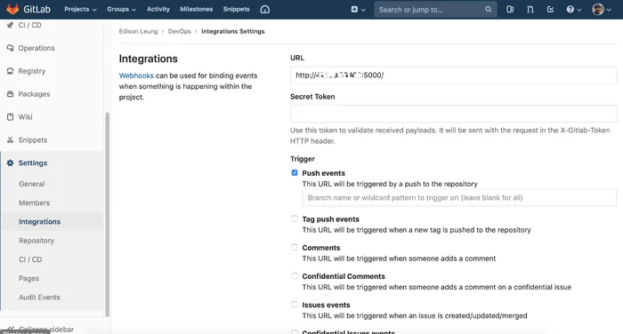The height and width of the screenshot is (334, 623).
Task: Open Operations in the sidebar
Action: tap(36, 48)
